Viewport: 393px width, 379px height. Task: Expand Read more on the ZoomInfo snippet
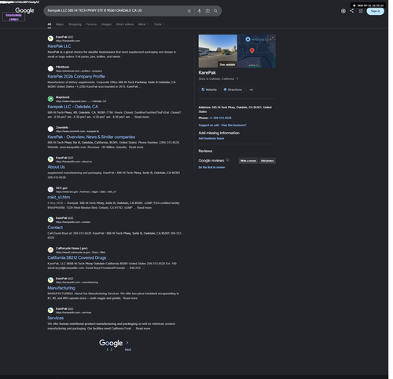point(136,148)
